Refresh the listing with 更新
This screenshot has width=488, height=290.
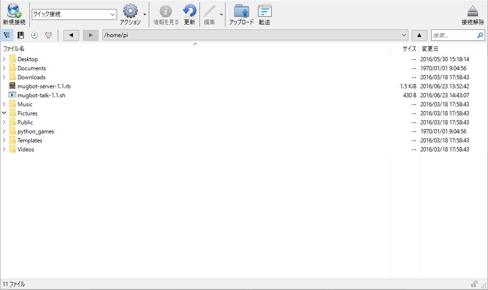(x=190, y=14)
